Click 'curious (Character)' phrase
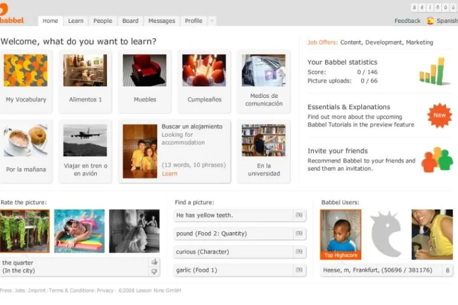 click(x=203, y=252)
